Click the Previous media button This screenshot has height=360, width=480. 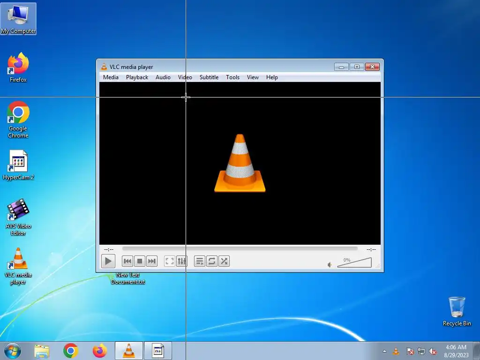pyautogui.click(x=127, y=261)
